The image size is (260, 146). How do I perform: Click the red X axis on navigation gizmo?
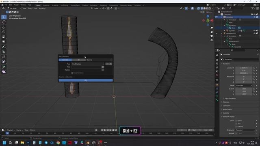(212, 21)
